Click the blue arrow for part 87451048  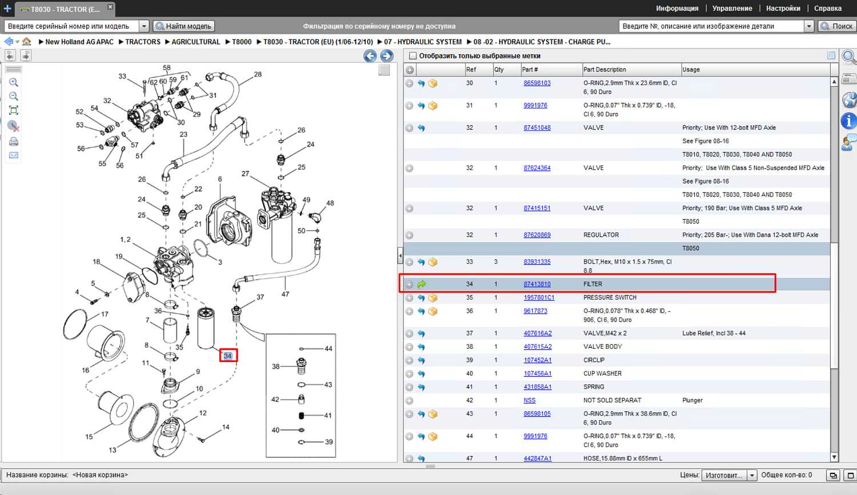pyautogui.click(x=421, y=128)
